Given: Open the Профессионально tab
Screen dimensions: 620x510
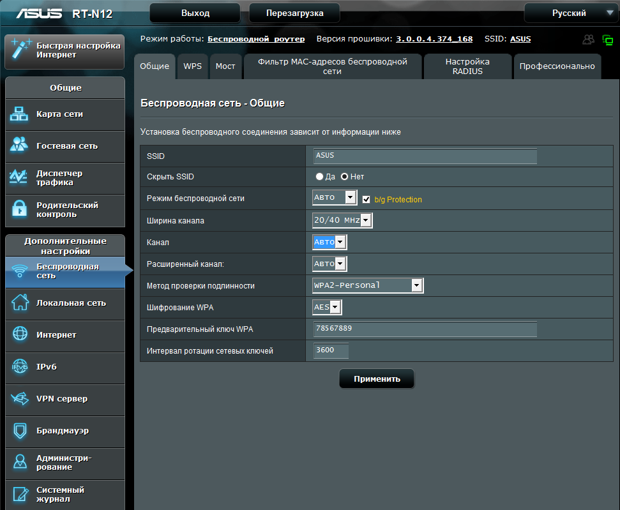Looking at the screenshot, I should [557, 66].
